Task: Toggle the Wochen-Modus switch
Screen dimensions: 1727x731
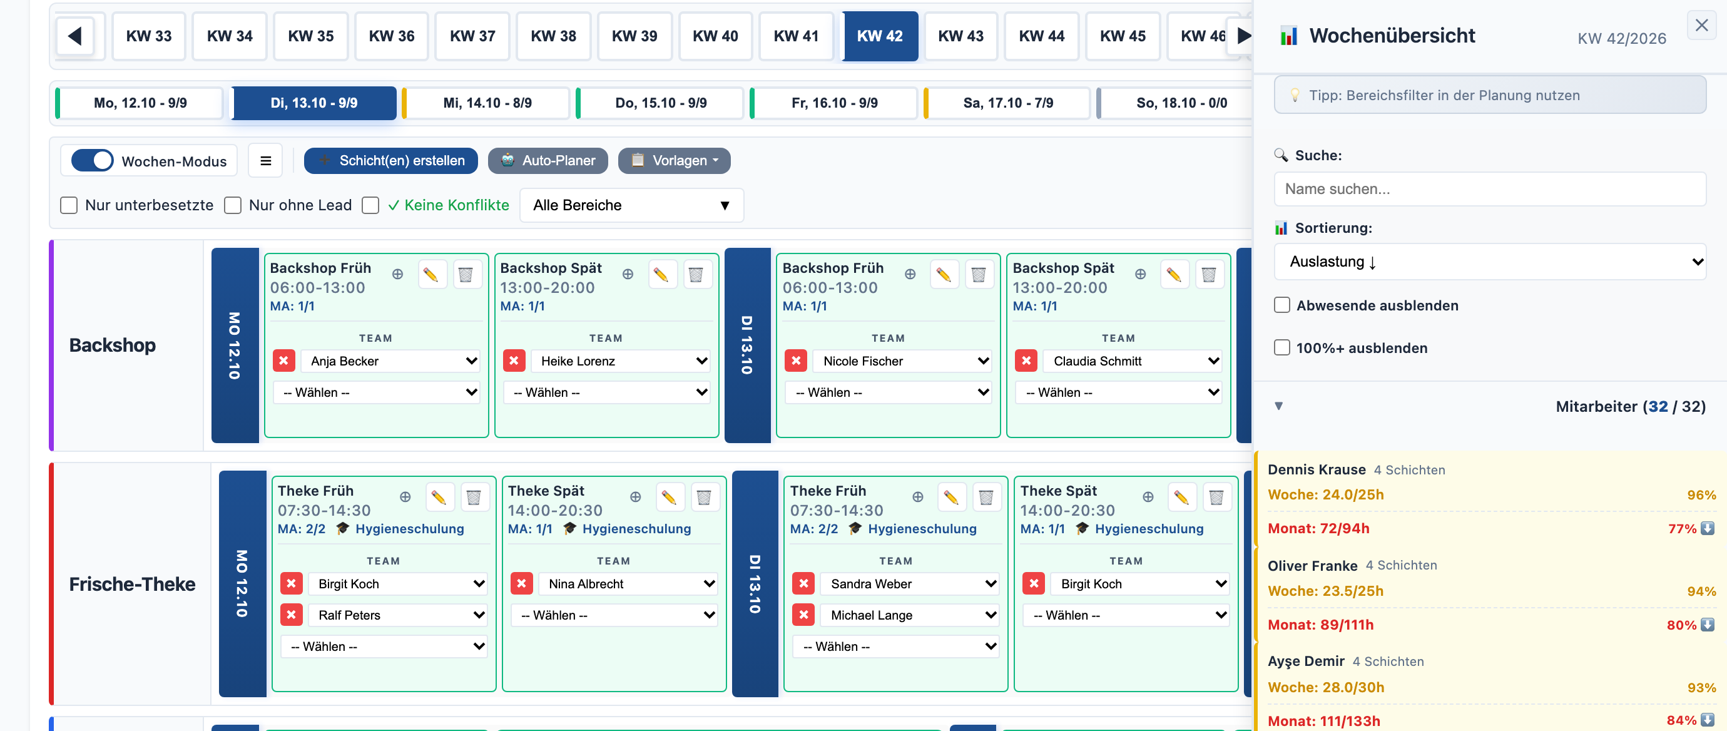Action: [92, 161]
